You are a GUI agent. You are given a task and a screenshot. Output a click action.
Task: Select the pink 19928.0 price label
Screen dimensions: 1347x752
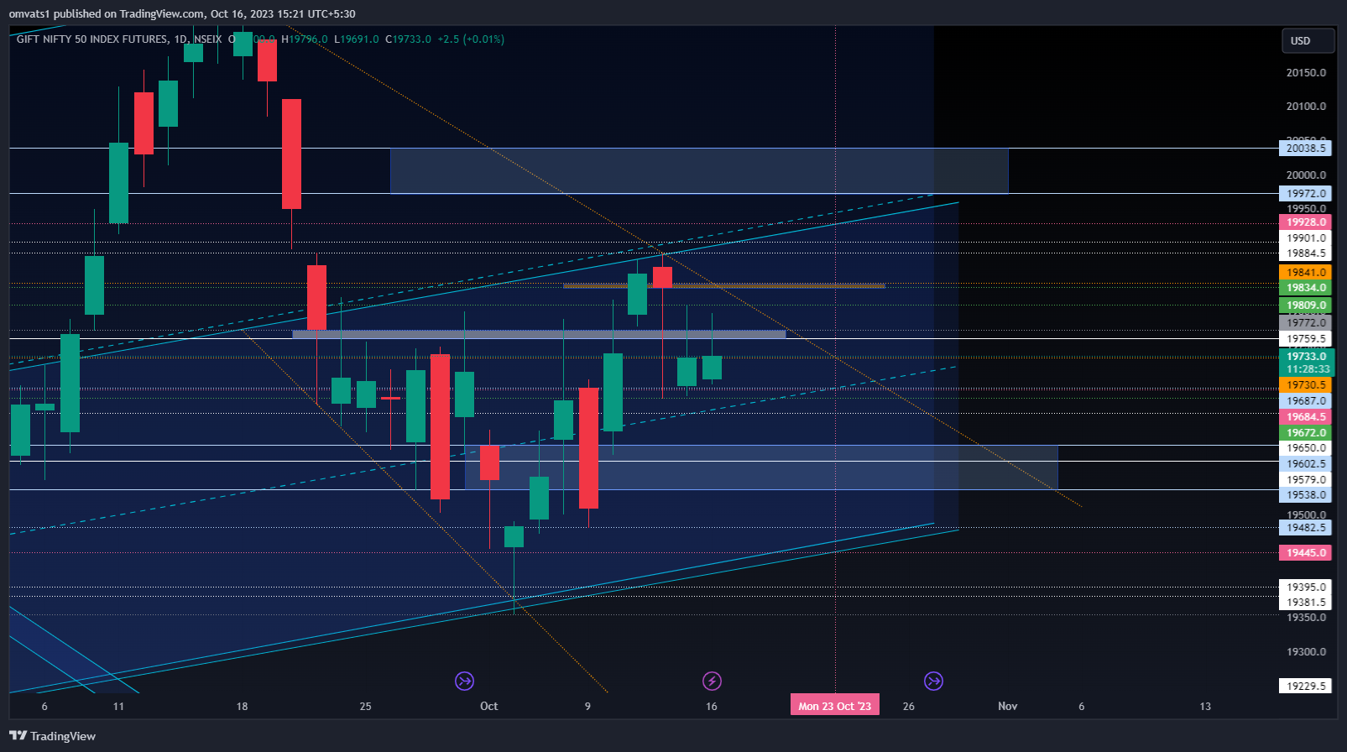pos(1306,222)
